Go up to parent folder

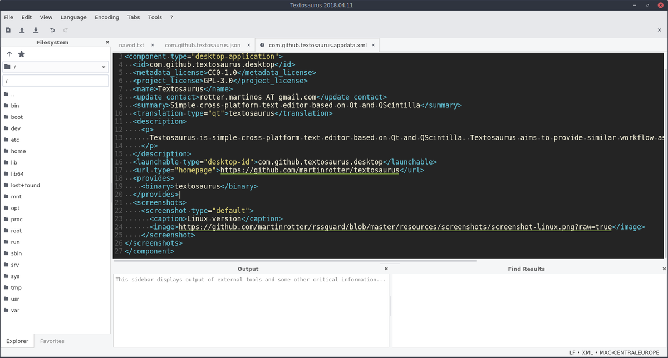(9, 54)
